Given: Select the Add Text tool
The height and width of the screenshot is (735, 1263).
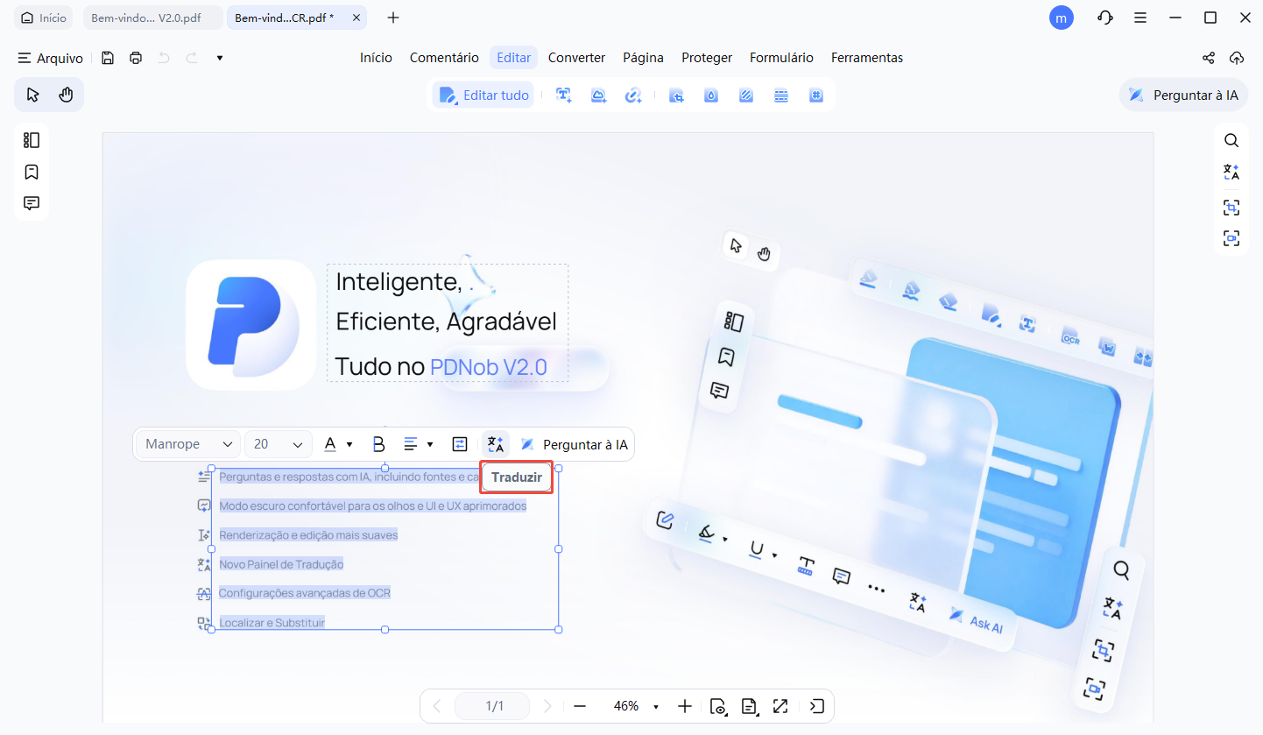Looking at the screenshot, I should click(564, 95).
